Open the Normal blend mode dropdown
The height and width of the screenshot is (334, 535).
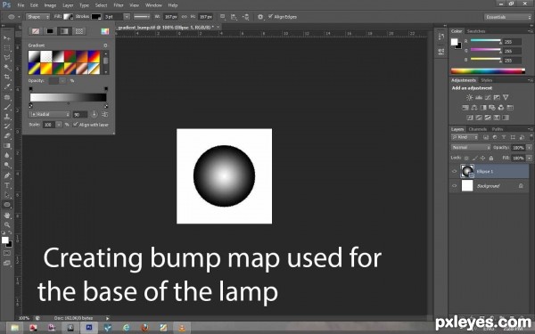[471, 148]
